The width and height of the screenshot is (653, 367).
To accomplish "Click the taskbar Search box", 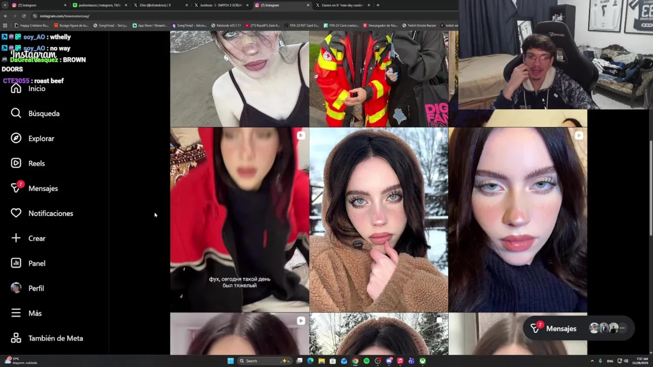I will click(265, 361).
